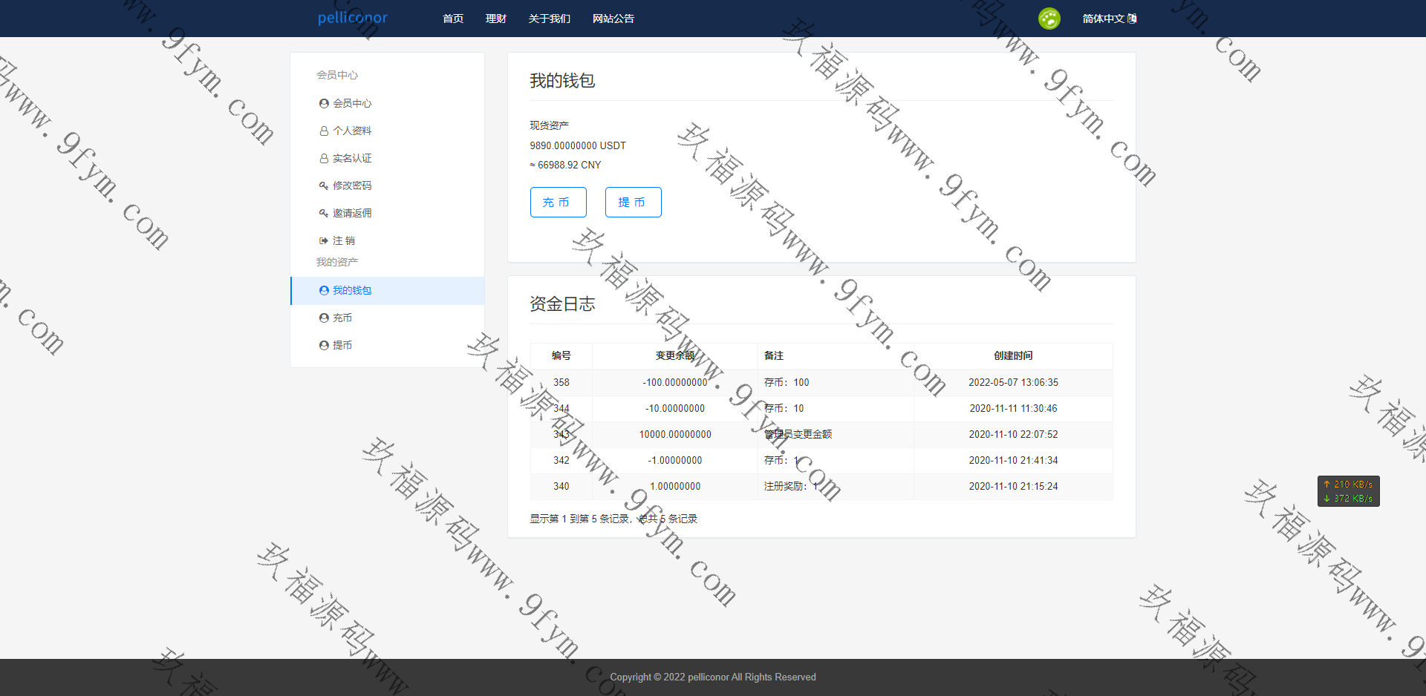Click the key icon beside 邀请返佣
Image resolution: width=1426 pixels, height=696 pixels.
(x=324, y=213)
